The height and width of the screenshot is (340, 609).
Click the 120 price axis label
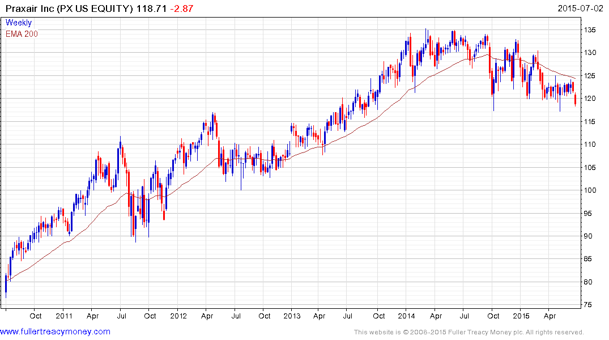tap(590, 99)
